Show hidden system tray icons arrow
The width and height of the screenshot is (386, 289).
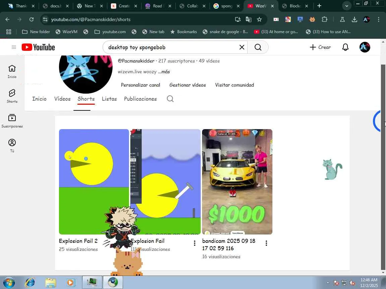click(328, 283)
